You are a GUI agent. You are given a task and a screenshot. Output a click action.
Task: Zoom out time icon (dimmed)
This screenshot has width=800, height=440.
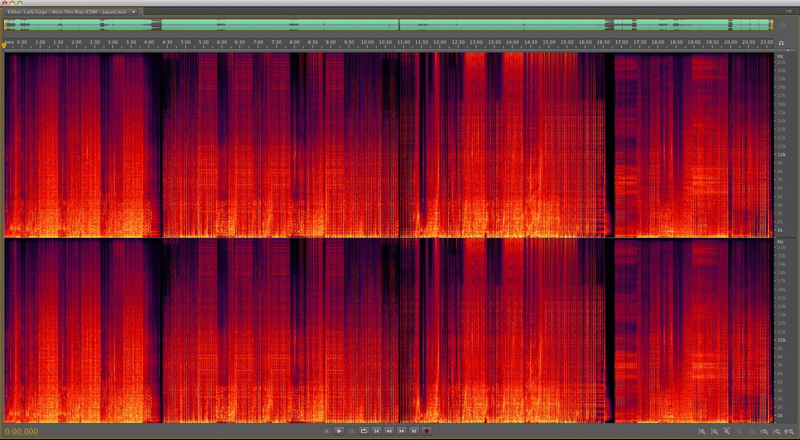(x=739, y=431)
